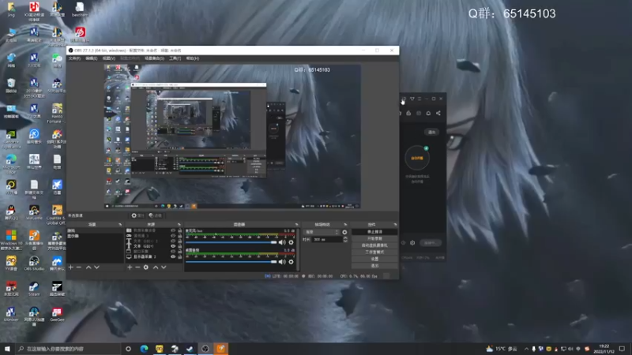
Task: Toggle lock on first source row
Action: pos(180,230)
